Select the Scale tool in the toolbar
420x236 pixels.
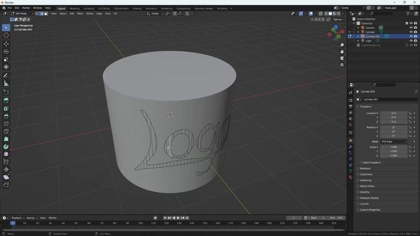pos(6,59)
